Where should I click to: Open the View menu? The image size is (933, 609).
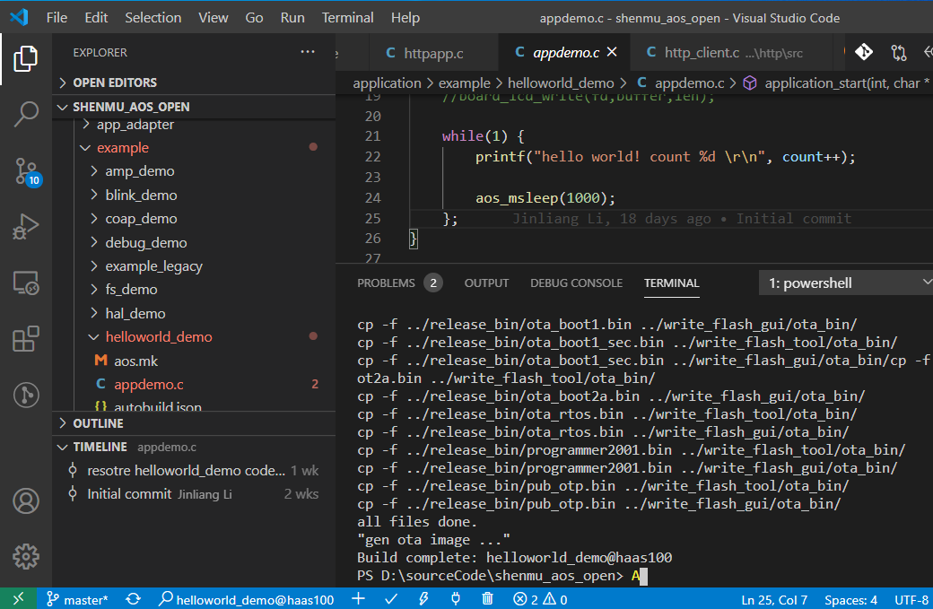coord(213,18)
